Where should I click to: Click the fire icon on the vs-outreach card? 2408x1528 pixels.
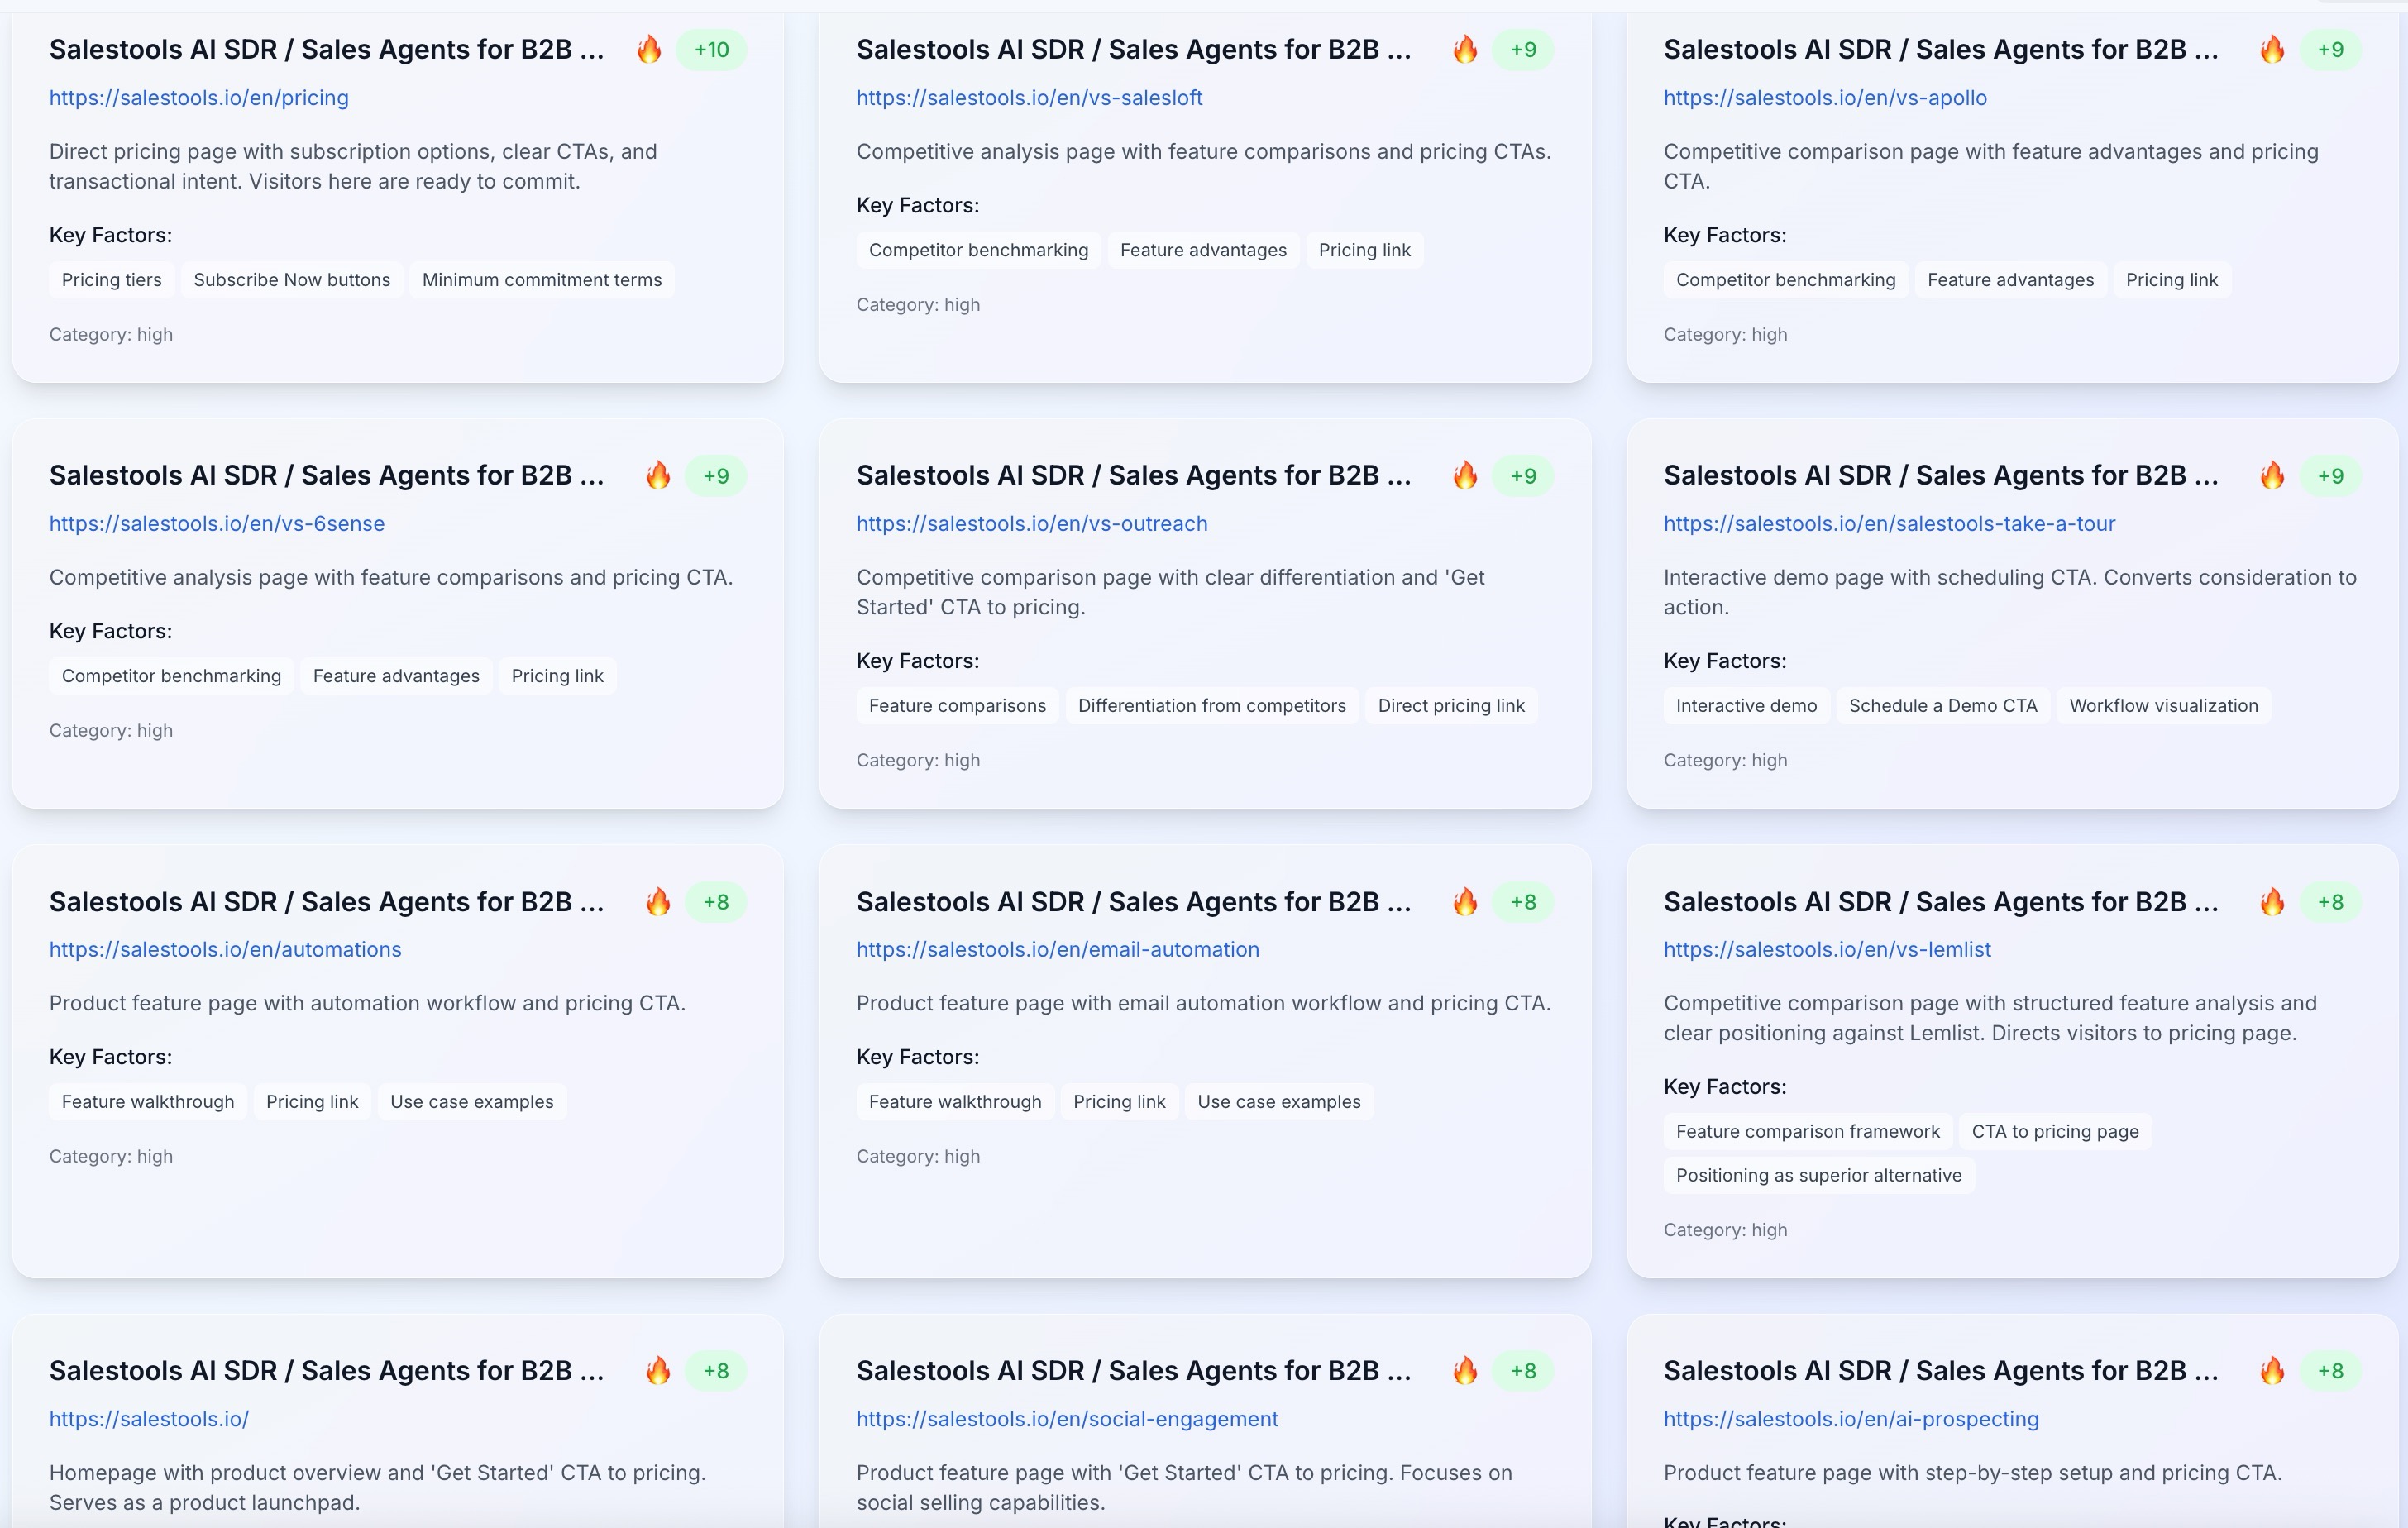pyautogui.click(x=1465, y=475)
